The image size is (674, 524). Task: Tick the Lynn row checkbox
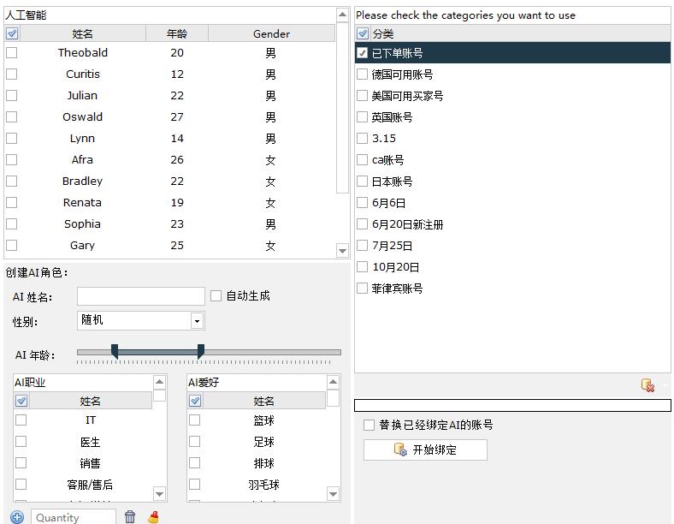point(12,138)
